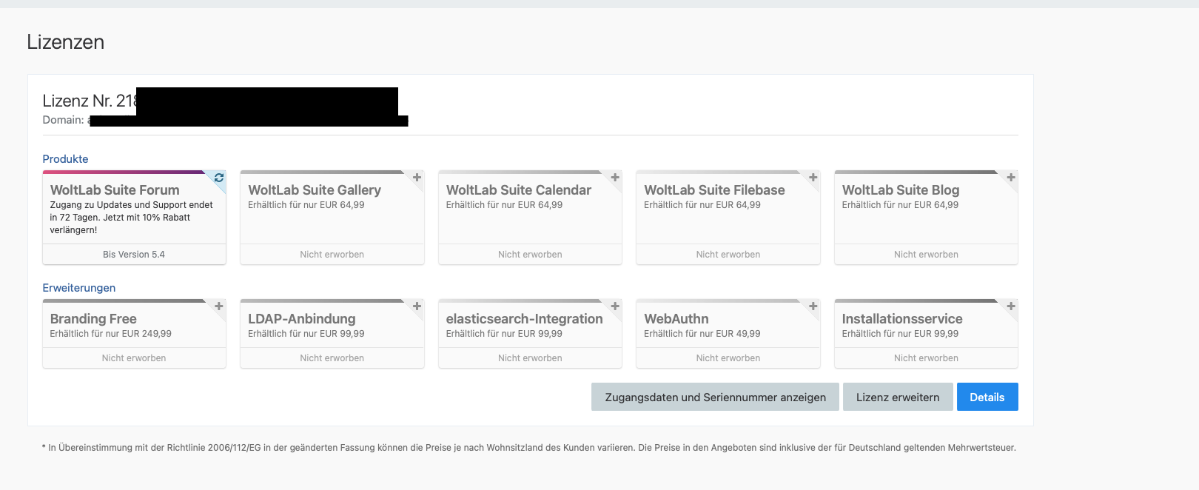The width and height of the screenshot is (1199, 490).
Task: Show Zugangsdaten und Seriennummer anzeigen
Action: (x=715, y=397)
